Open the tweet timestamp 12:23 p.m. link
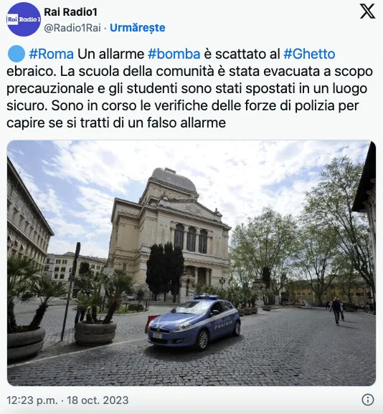The width and height of the screenshot is (383, 414). pos(32,400)
